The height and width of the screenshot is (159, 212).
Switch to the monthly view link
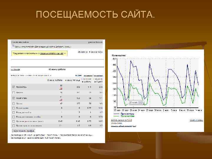coord(98,75)
